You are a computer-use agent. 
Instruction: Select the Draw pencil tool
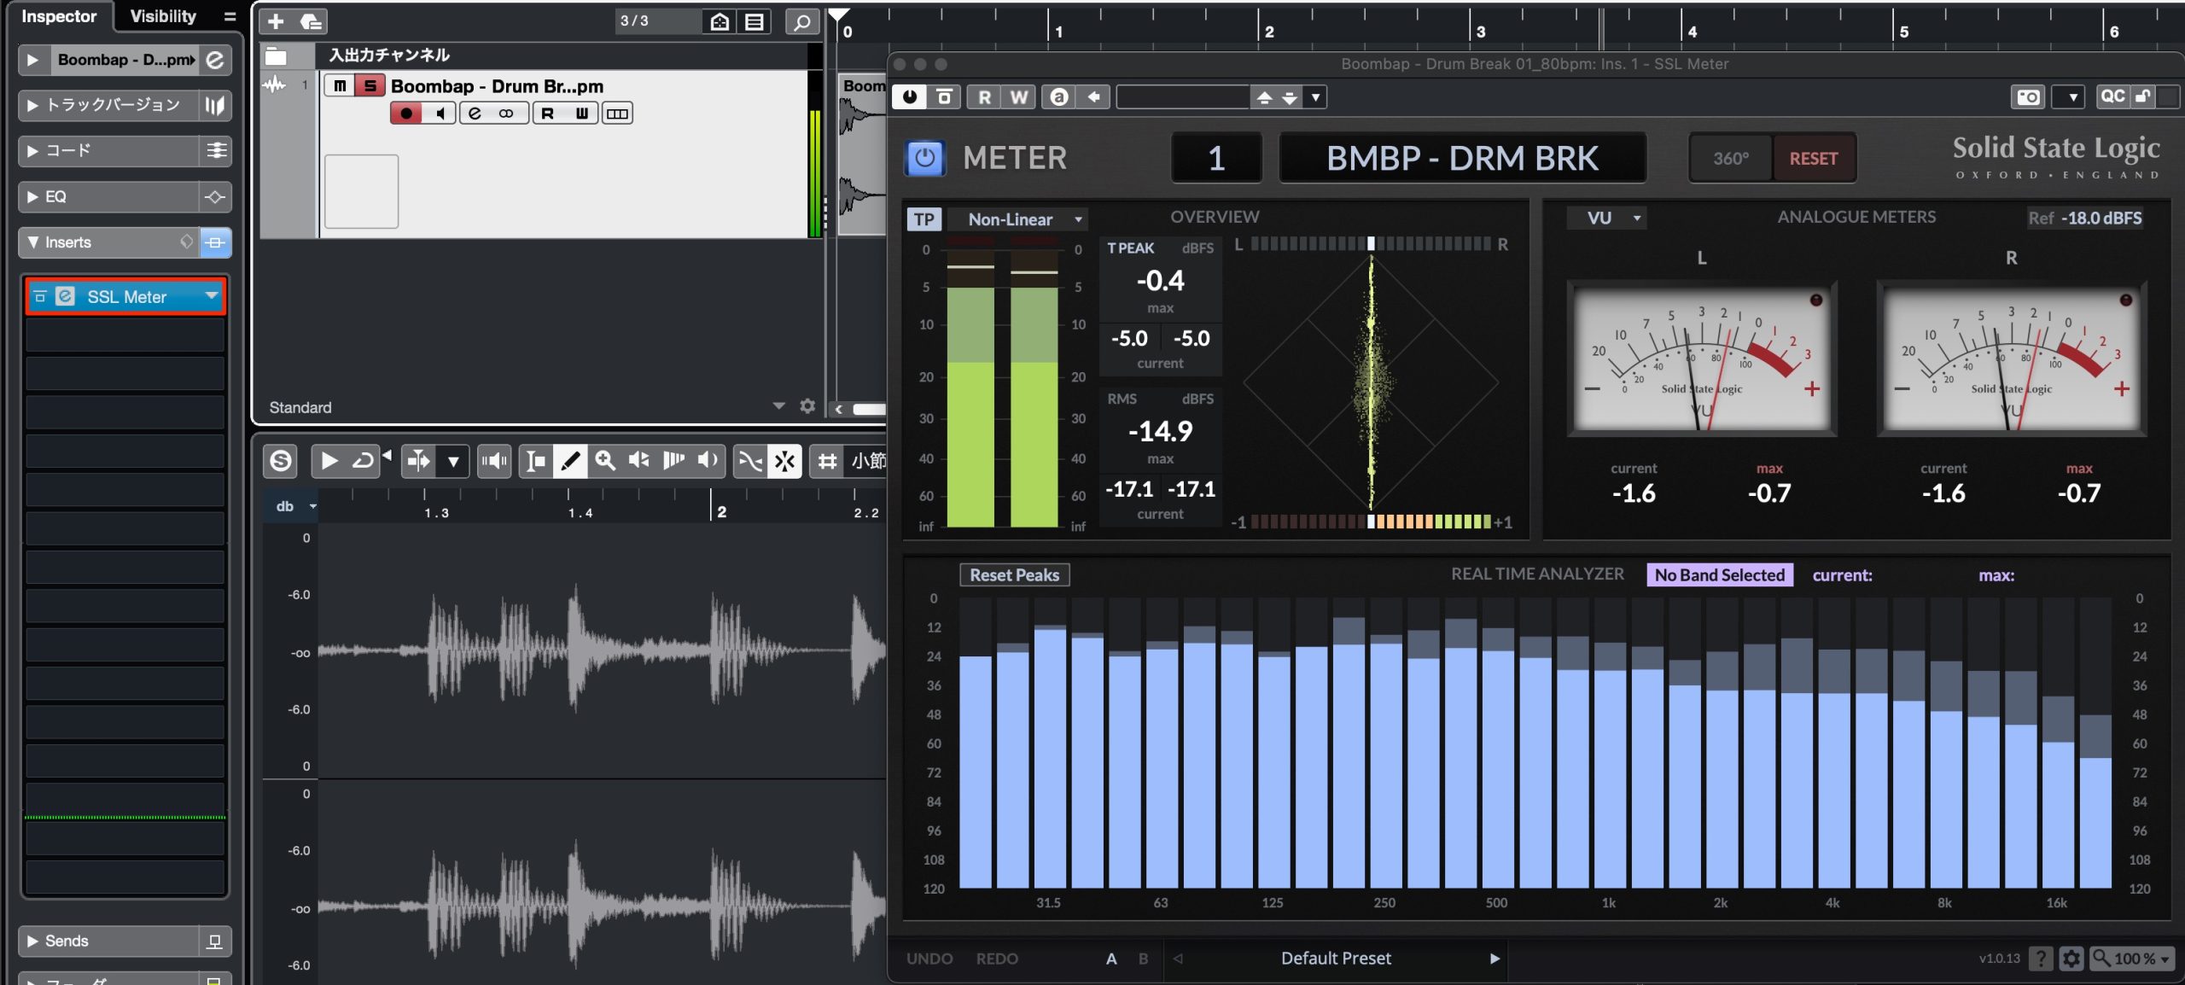click(570, 462)
